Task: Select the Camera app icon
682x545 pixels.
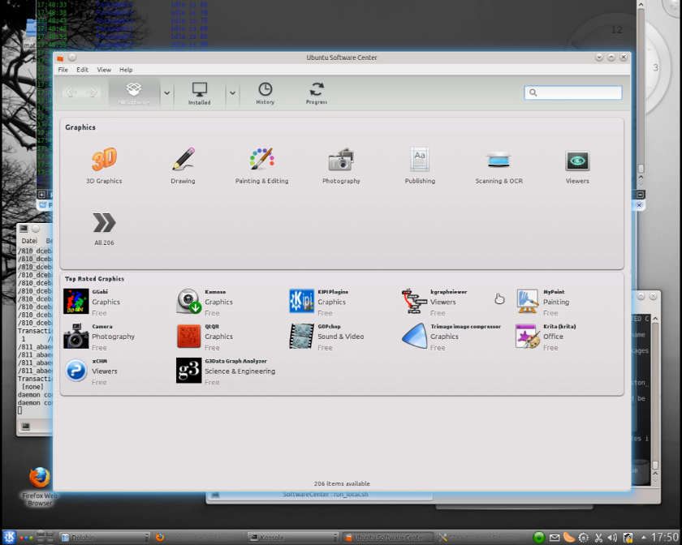Action: pyautogui.click(x=76, y=336)
